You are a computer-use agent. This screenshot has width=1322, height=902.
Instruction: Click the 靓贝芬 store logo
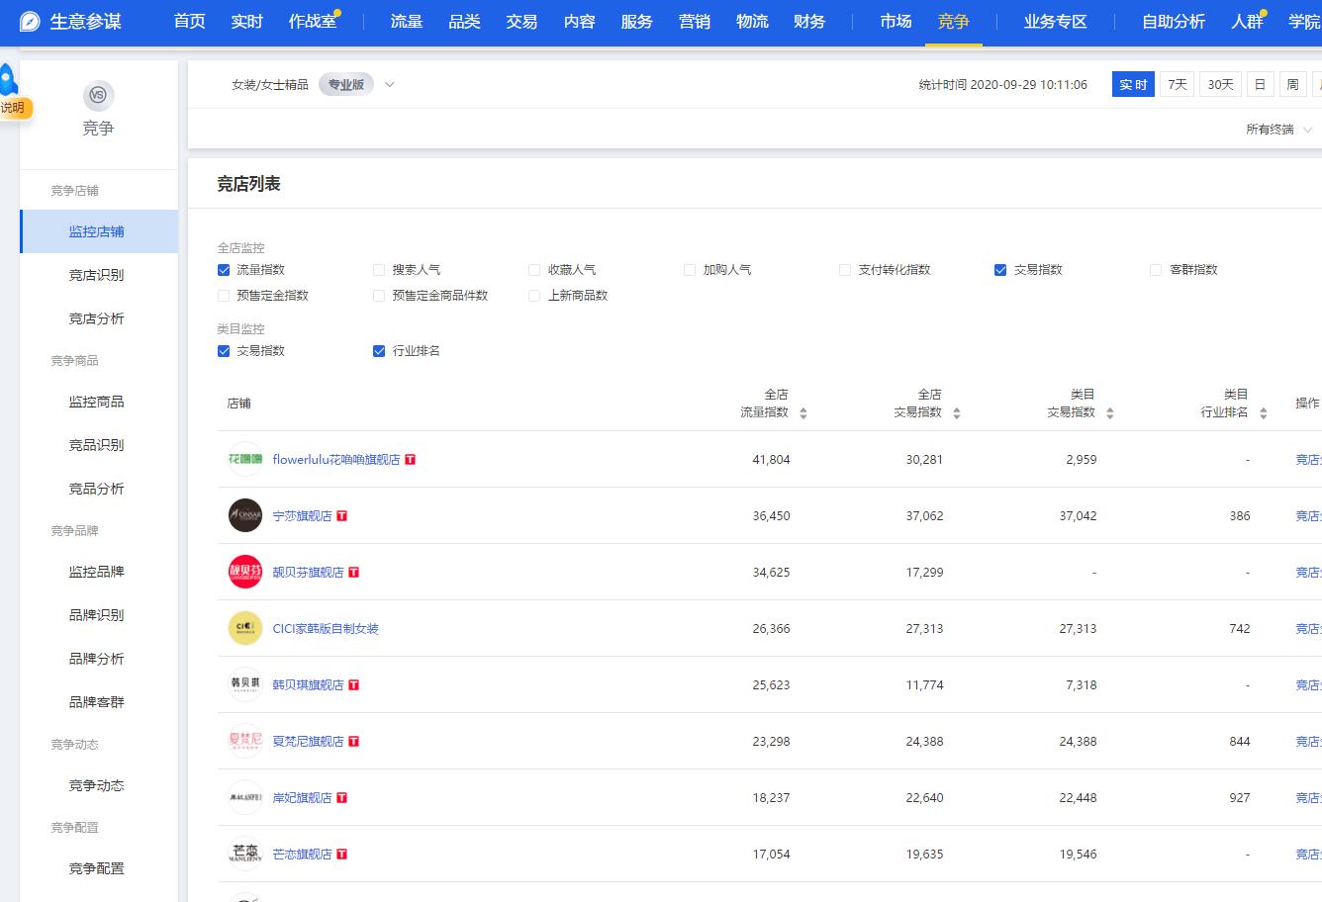(244, 571)
